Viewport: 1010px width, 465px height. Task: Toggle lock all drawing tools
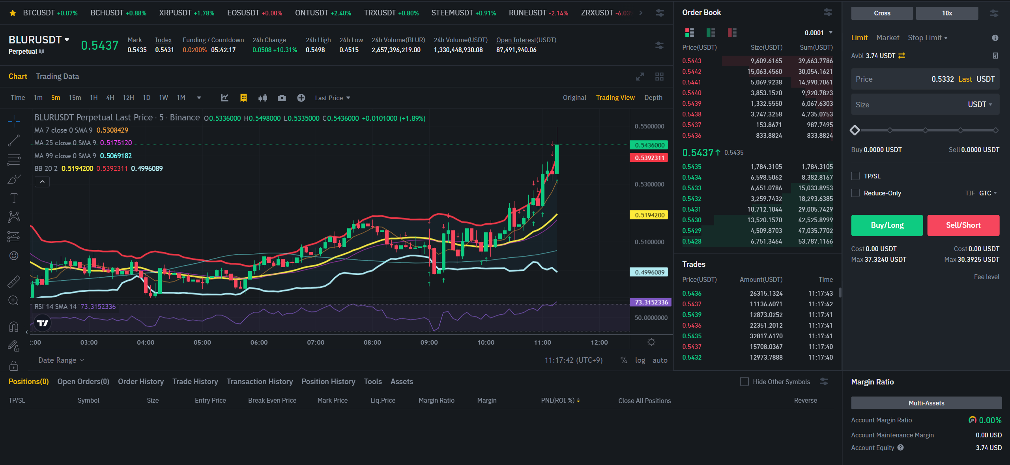point(14,366)
